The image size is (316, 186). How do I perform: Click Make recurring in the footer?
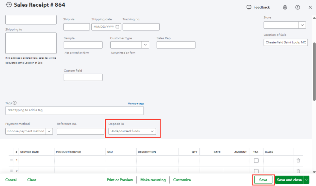coord(153,180)
